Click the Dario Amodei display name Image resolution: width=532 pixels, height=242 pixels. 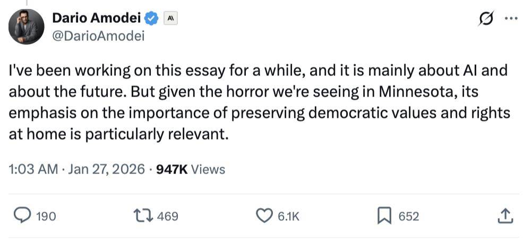click(97, 19)
